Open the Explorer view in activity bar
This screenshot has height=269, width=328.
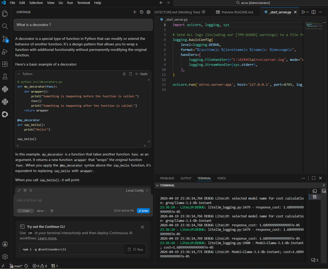[x=5, y=13]
